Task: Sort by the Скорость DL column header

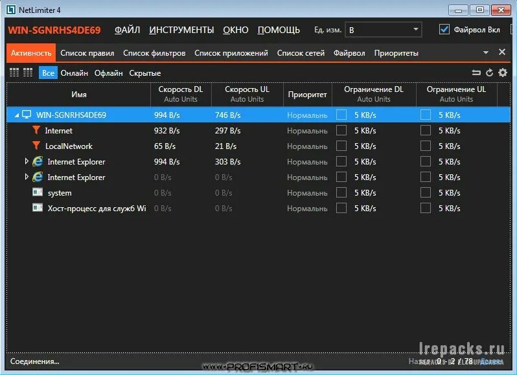Action: [181, 95]
